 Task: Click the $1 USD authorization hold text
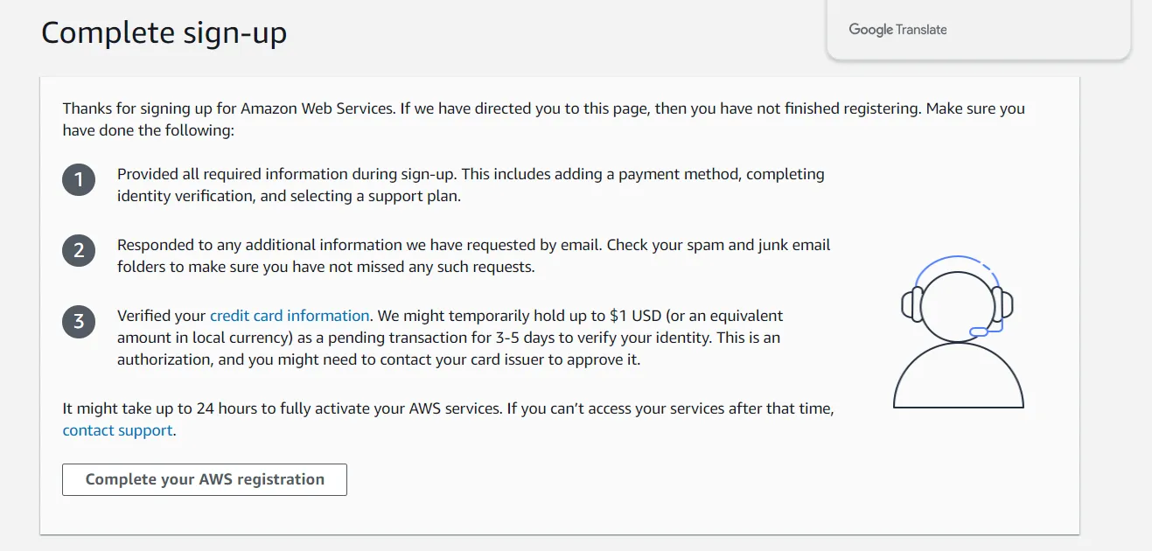coord(450,338)
